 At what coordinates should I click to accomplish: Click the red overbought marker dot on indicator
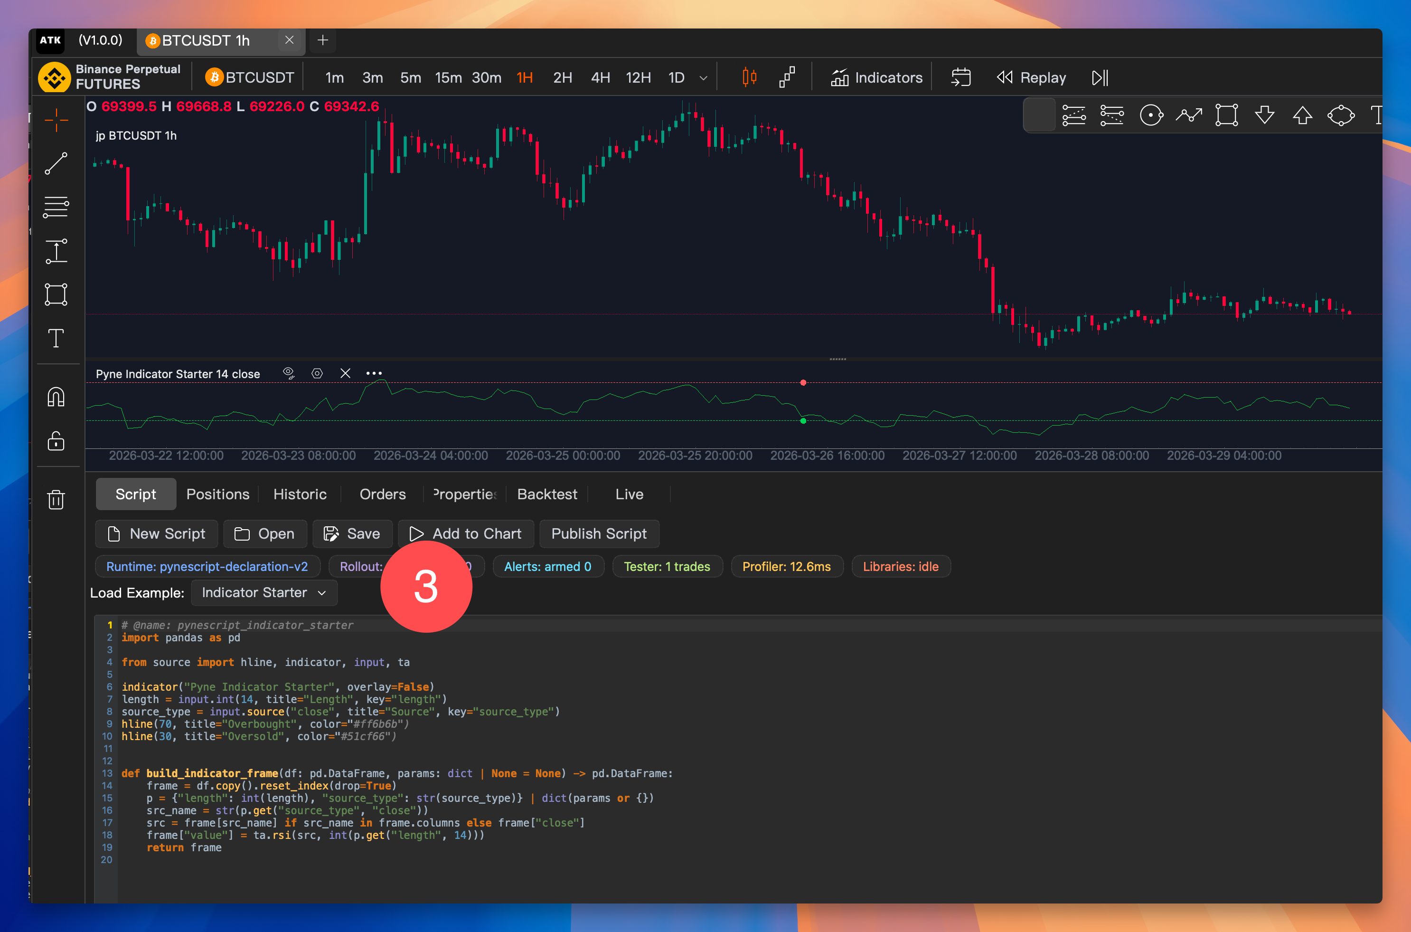[x=803, y=383]
